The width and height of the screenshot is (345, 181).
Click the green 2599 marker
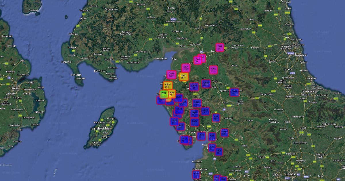coord(164,94)
